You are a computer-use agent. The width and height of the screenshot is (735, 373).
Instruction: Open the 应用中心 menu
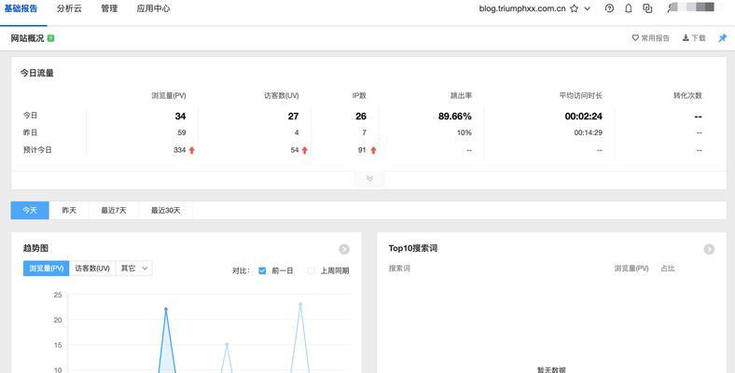point(153,8)
